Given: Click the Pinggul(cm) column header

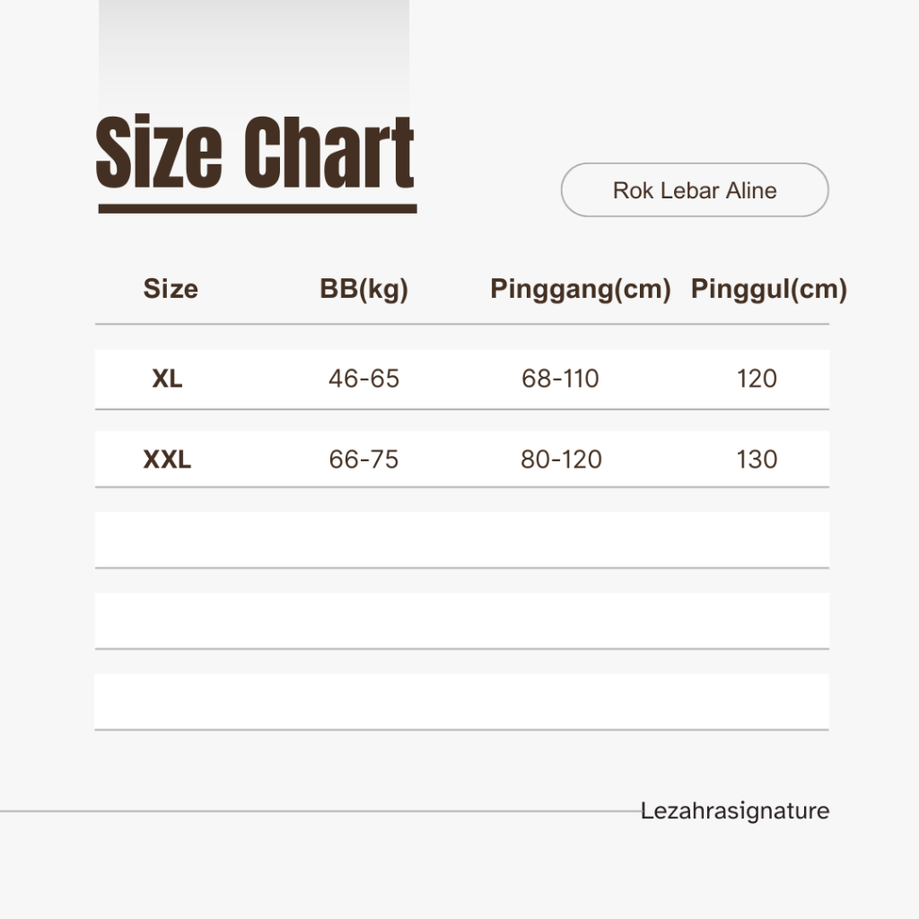Looking at the screenshot, I should [769, 290].
